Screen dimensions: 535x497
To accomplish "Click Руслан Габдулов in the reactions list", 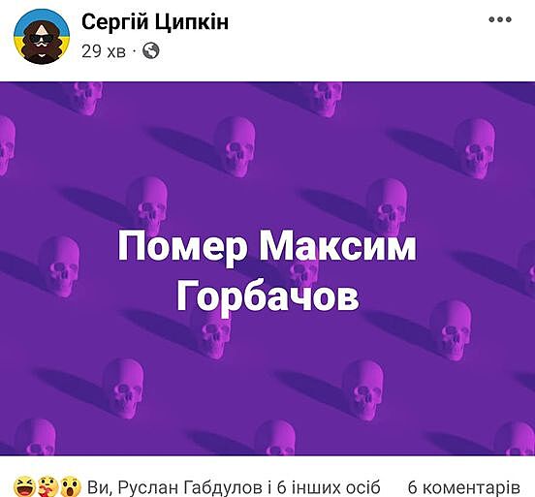I will (190, 487).
